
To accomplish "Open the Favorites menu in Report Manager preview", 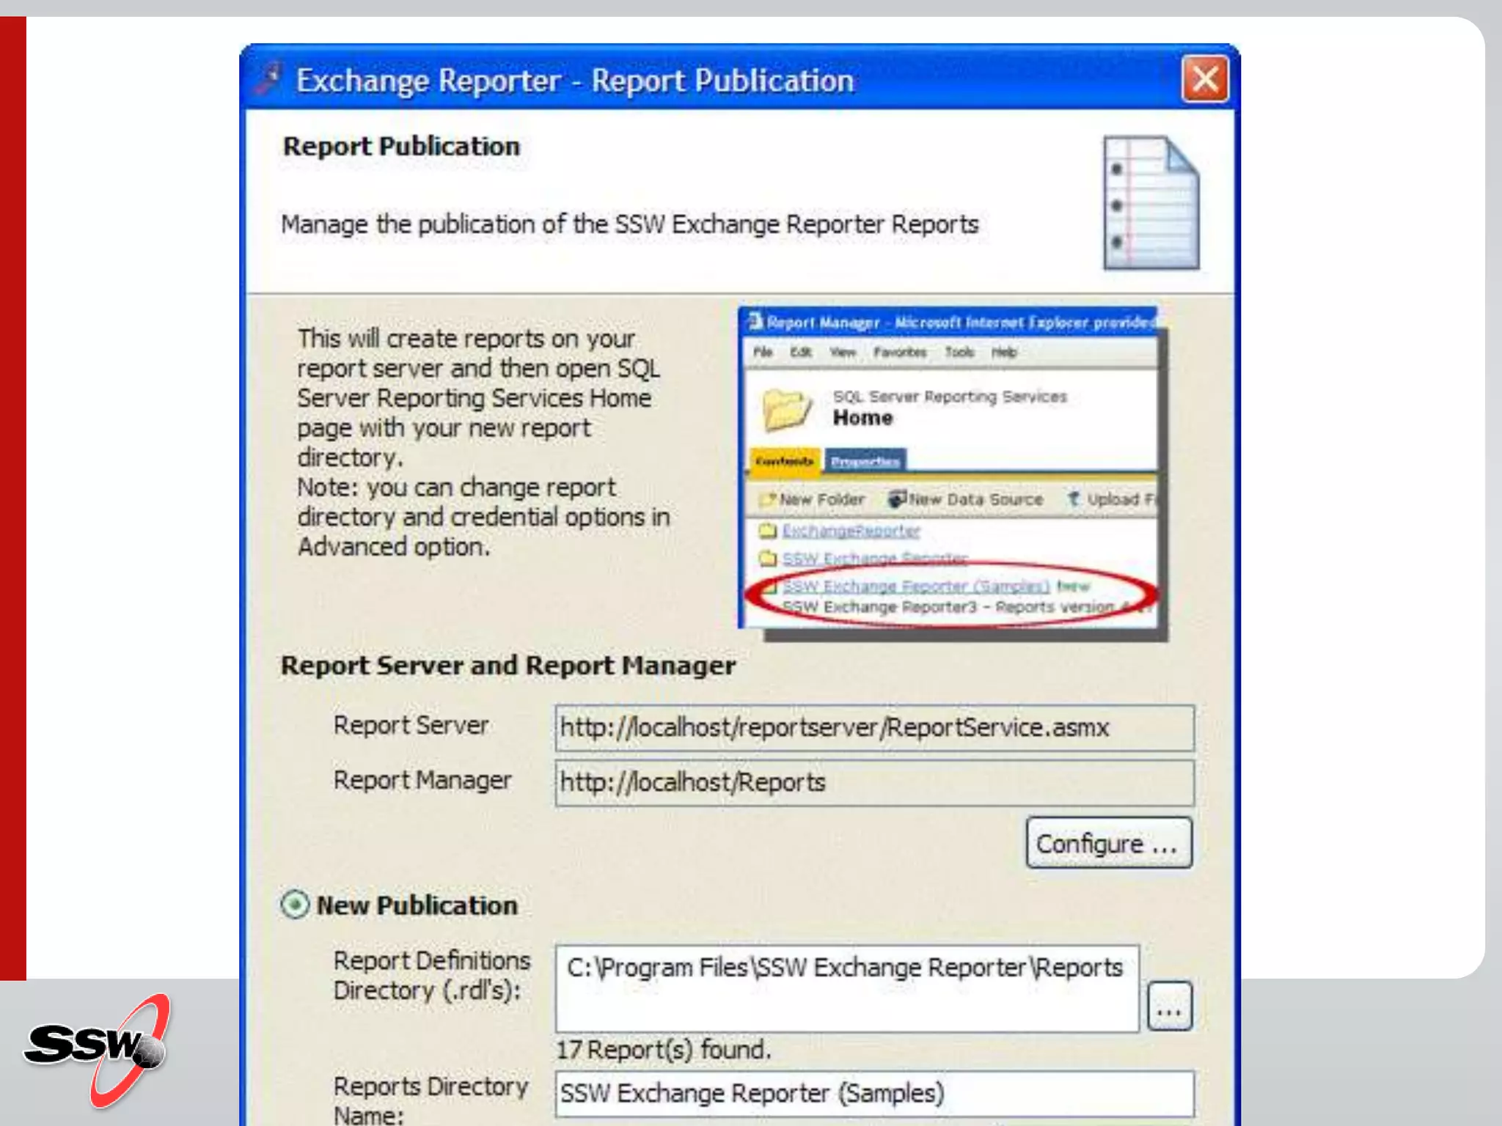I will pos(899,353).
